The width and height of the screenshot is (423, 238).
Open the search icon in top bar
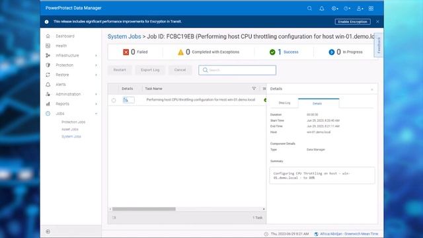[309, 9]
